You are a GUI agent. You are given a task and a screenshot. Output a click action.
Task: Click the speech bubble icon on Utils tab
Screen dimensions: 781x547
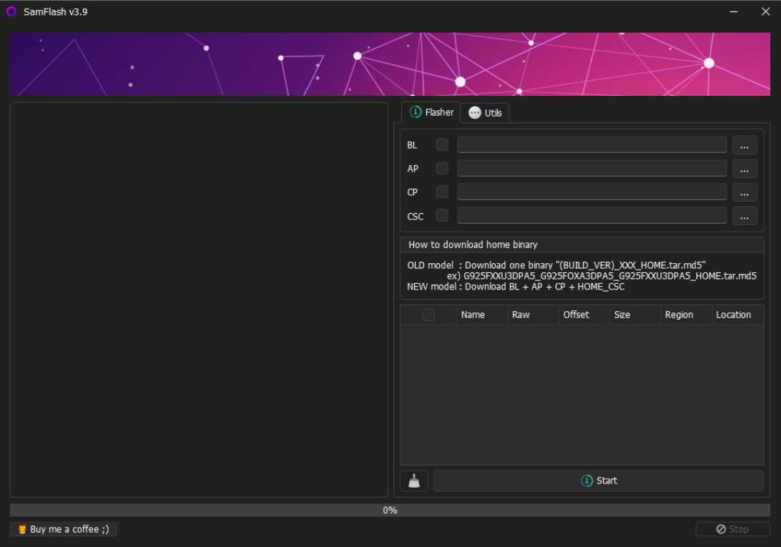pyautogui.click(x=474, y=112)
